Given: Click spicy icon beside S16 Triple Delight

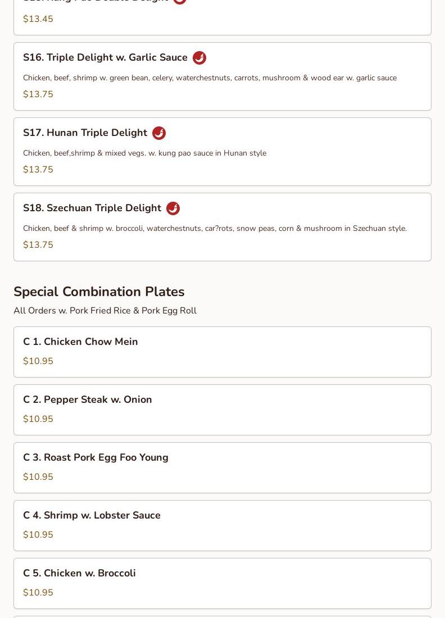Looking at the screenshot, I should click(x=199, y=58).
